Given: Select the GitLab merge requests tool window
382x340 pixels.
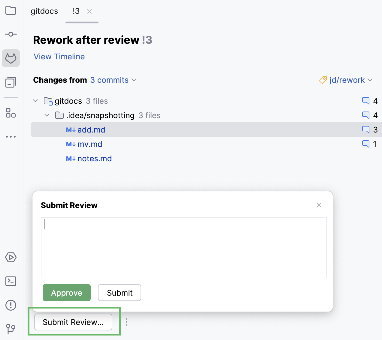Looking at the screenshot, I should [11, 58].
